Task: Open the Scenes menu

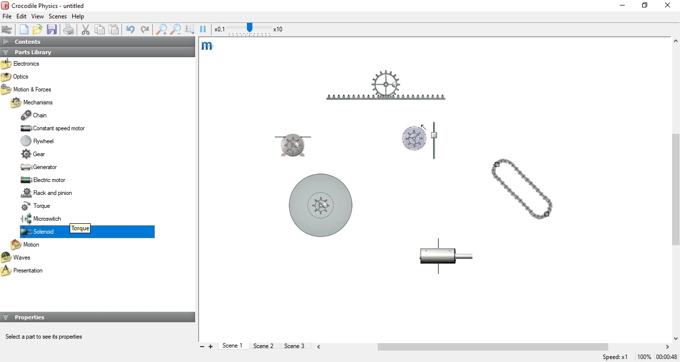Action: 58,16
